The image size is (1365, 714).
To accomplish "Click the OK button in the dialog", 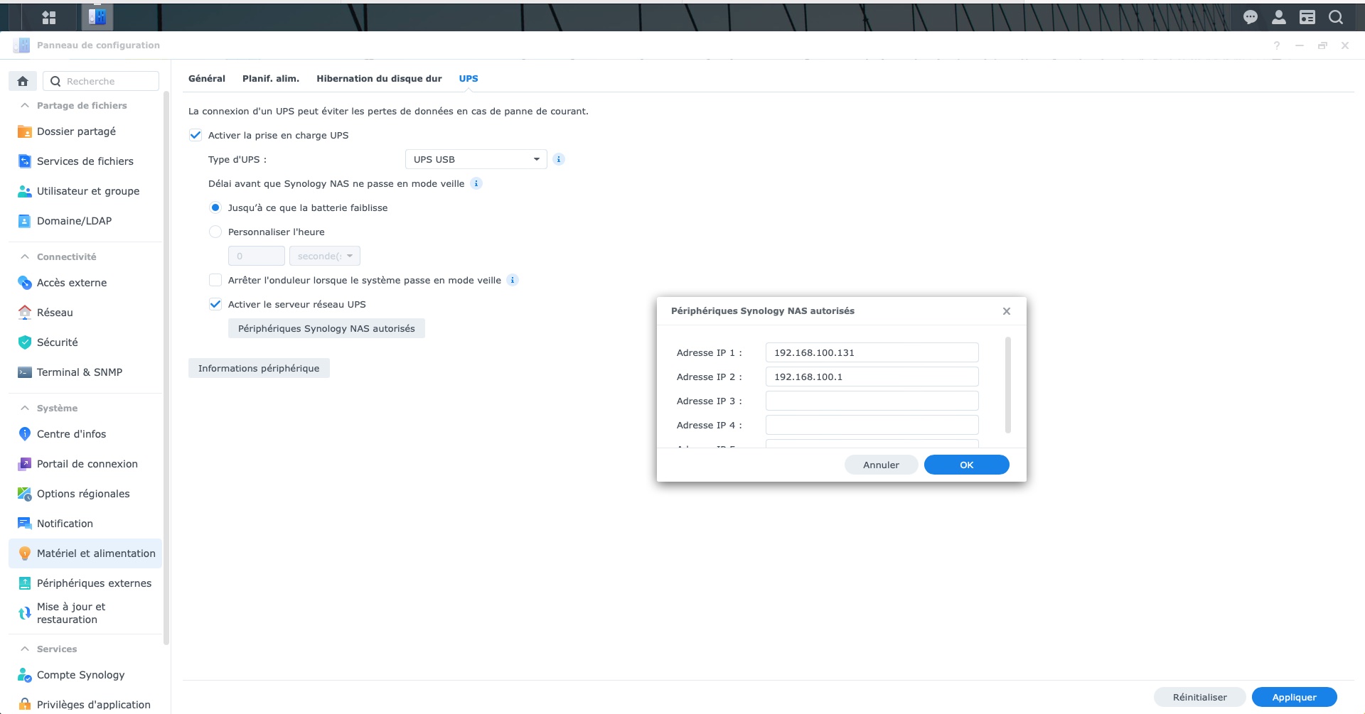I will [x=966, y=465].
